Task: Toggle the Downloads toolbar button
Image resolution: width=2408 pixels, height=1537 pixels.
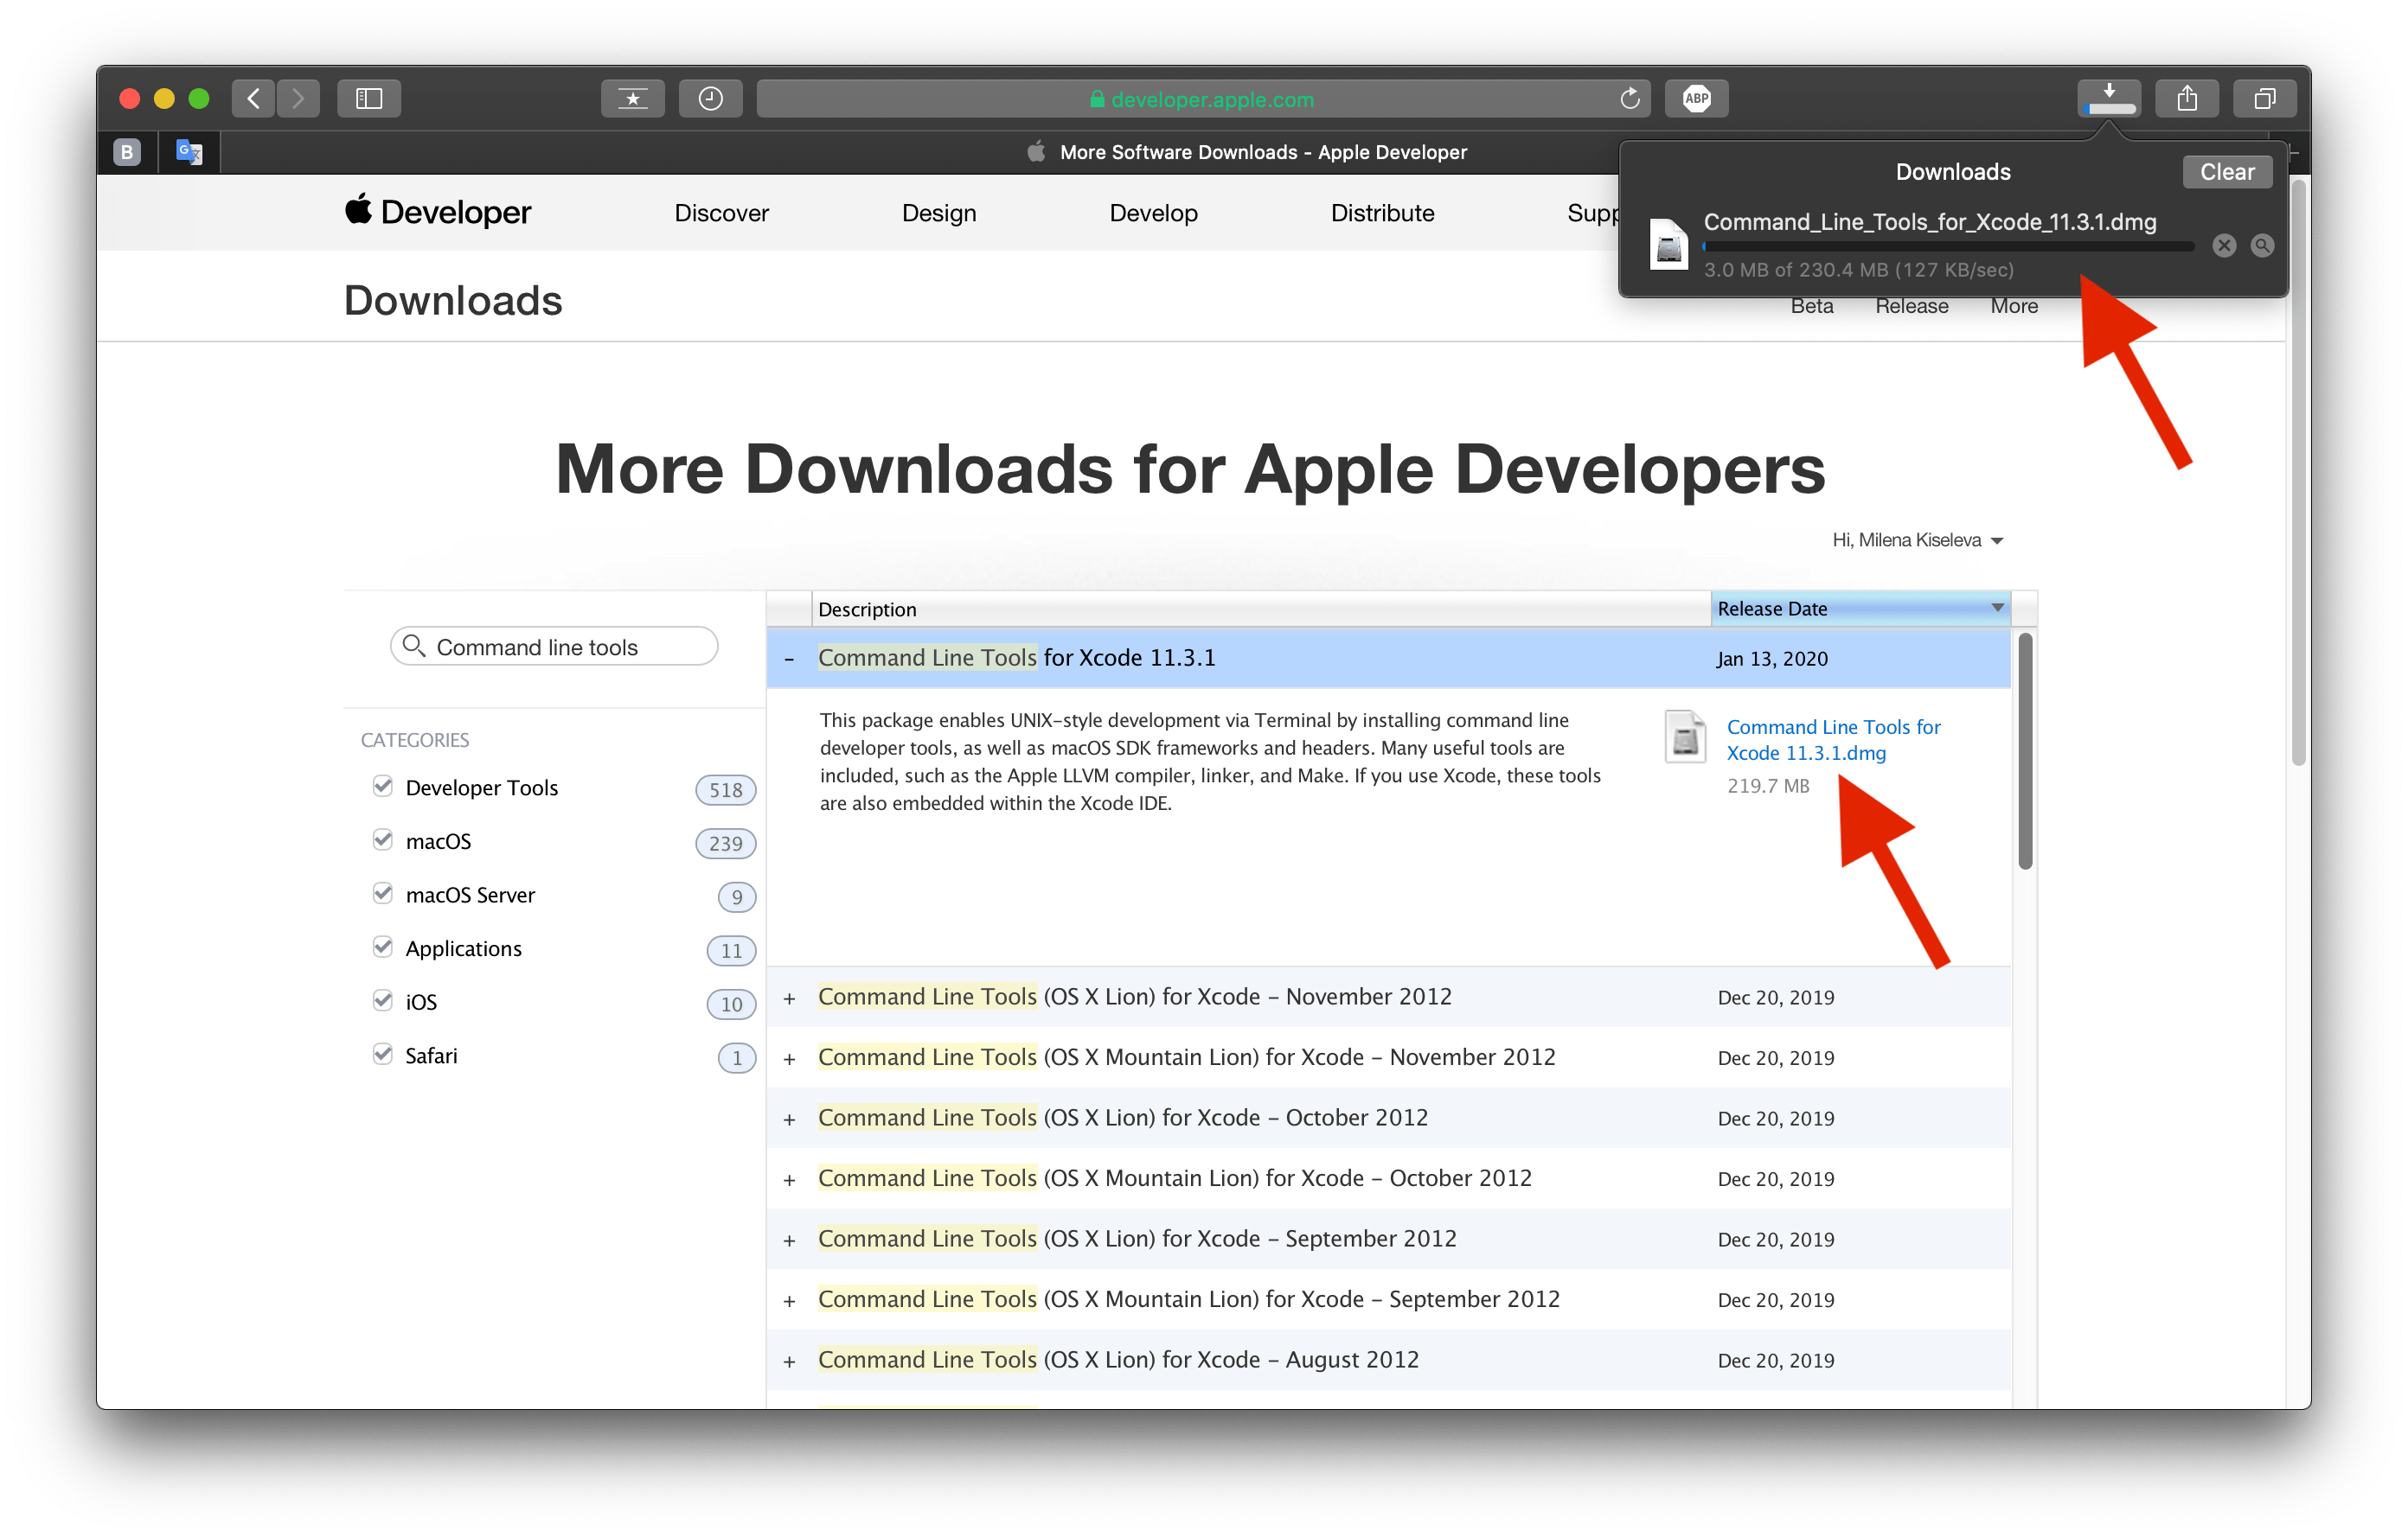Action: pyautogui.click(x=2109, y=98)
